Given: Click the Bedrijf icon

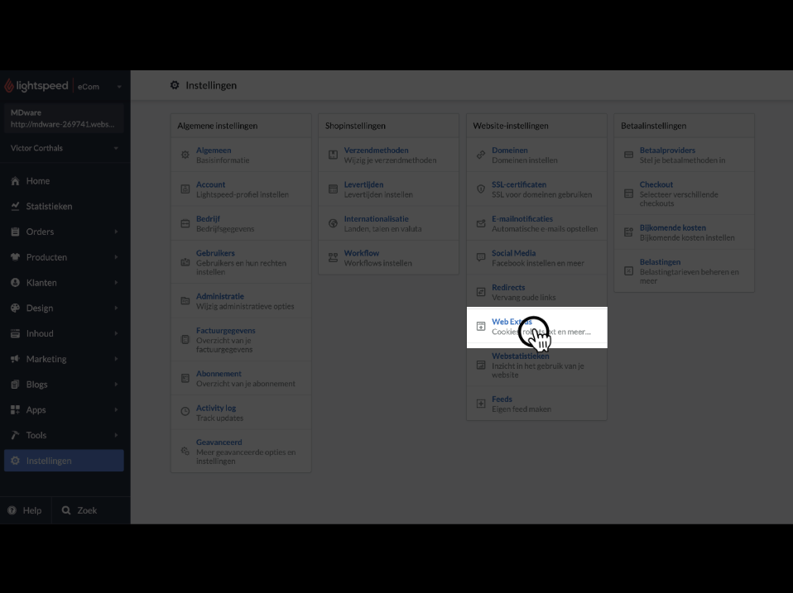Looking at the screenshot, I should [x=185, y=223].
